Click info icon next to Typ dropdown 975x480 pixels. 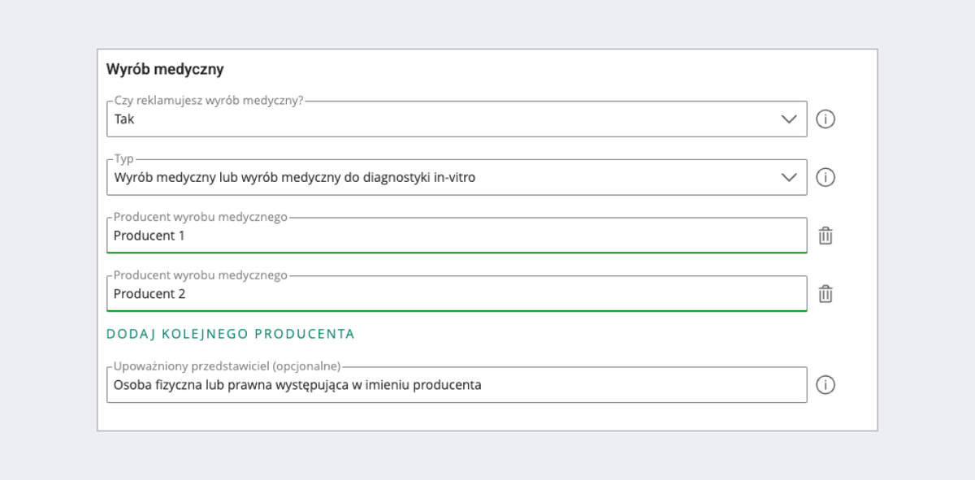825,177
